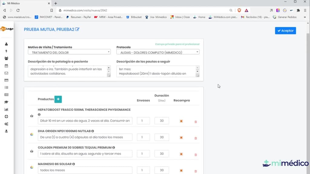Viewport: 310px width, 174px height.
Task: Open the mail envelope sidebar icon
Action: 6,73
